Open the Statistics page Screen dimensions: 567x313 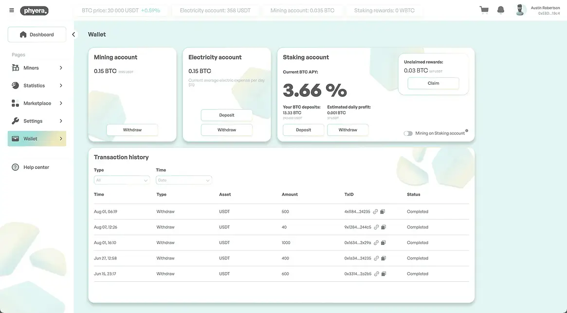pos(34,86)
